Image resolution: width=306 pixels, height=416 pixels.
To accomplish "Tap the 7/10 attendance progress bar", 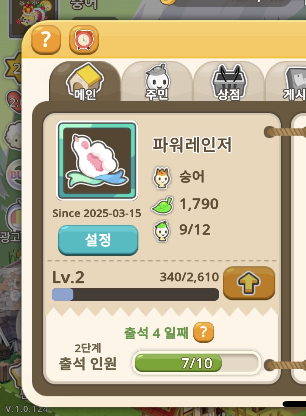I will (197, 363).
